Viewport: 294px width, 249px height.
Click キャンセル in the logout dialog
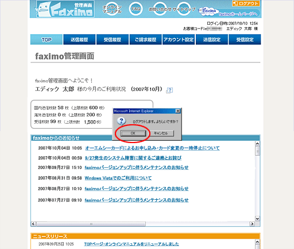[x=161, y=133]
